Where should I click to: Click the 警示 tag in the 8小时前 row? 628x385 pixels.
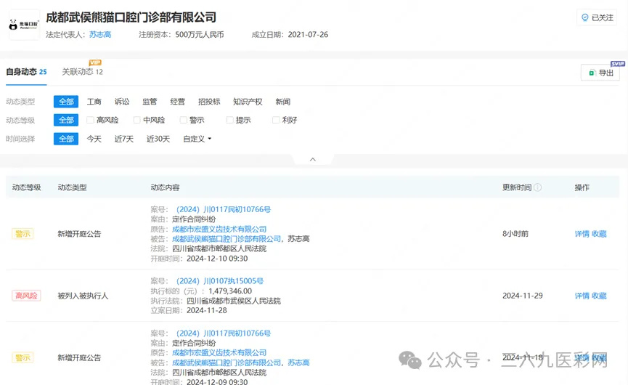pos(23,234)
